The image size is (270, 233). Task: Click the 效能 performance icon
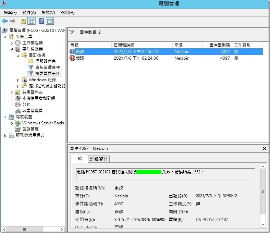click(x=18, y=105)
